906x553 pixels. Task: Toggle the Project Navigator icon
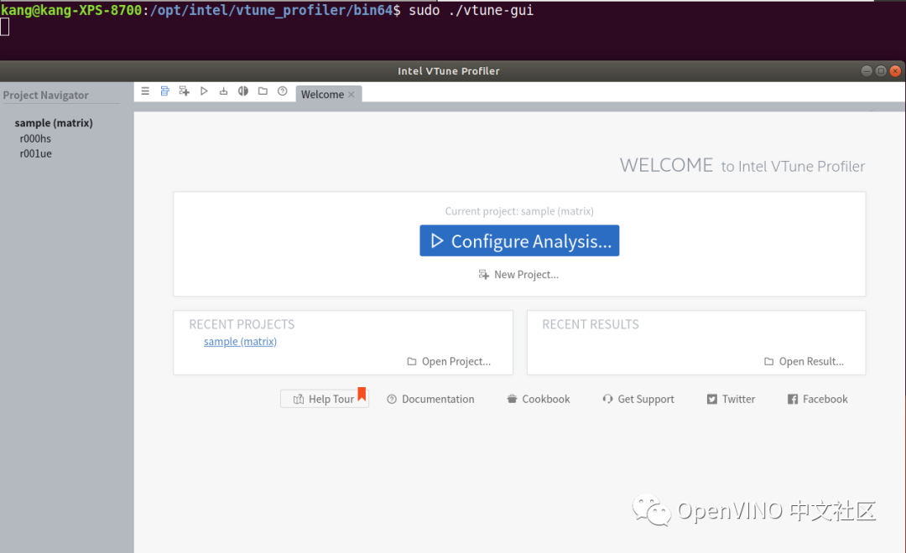pyautogui.click(x=164, y=91)
